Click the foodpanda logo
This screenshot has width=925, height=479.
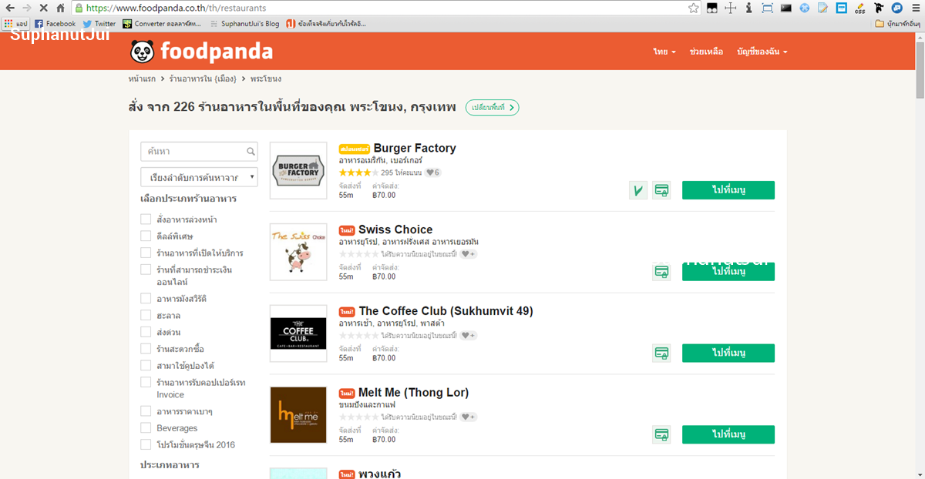point(201,52)
